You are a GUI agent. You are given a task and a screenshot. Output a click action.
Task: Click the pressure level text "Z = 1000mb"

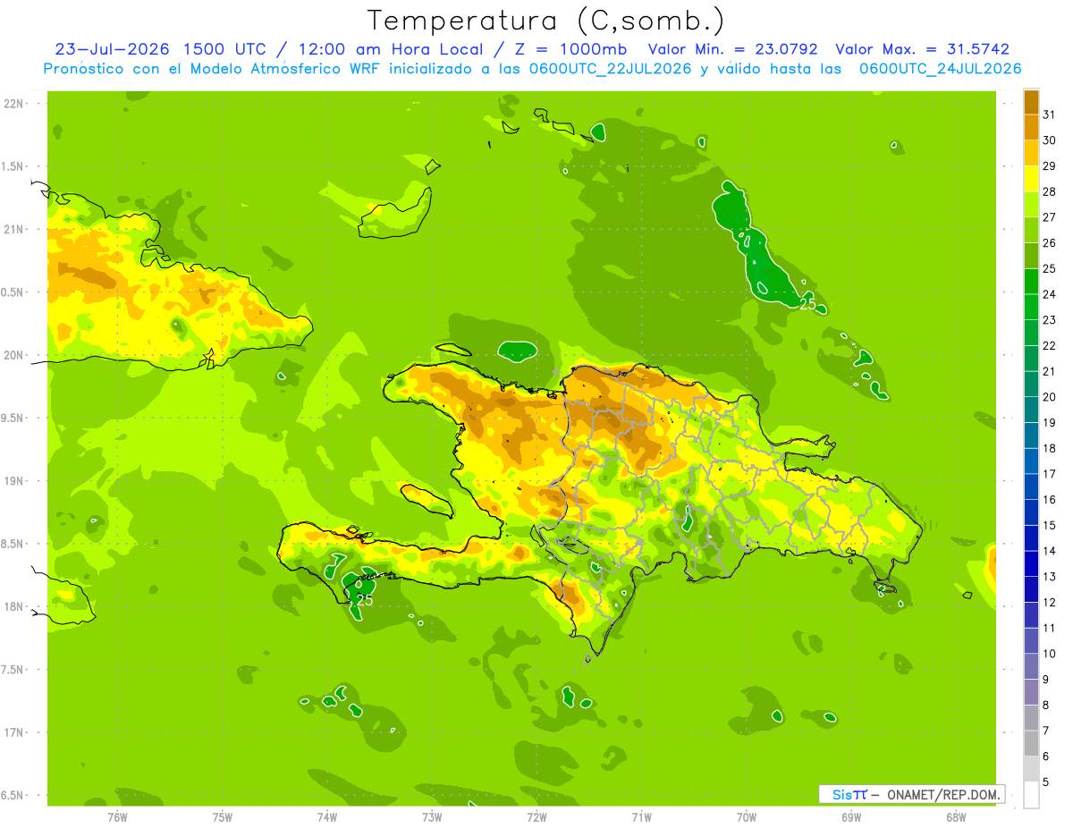coord(572,49)
